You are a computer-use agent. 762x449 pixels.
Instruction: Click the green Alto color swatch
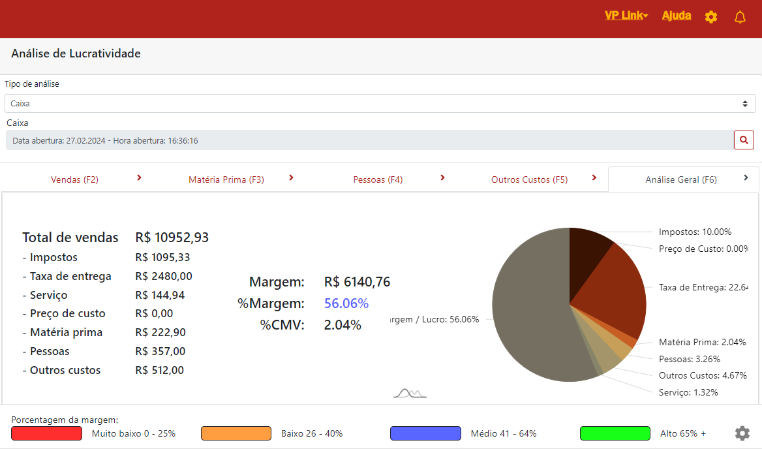tap(615, 433)
